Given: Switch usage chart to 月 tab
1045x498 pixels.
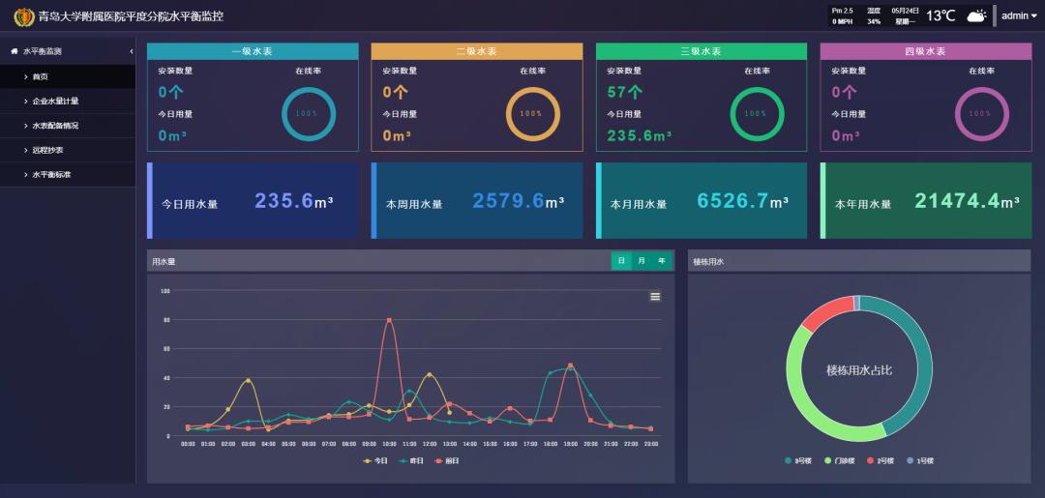Looking at the screenshot, I should click(642, 262).
